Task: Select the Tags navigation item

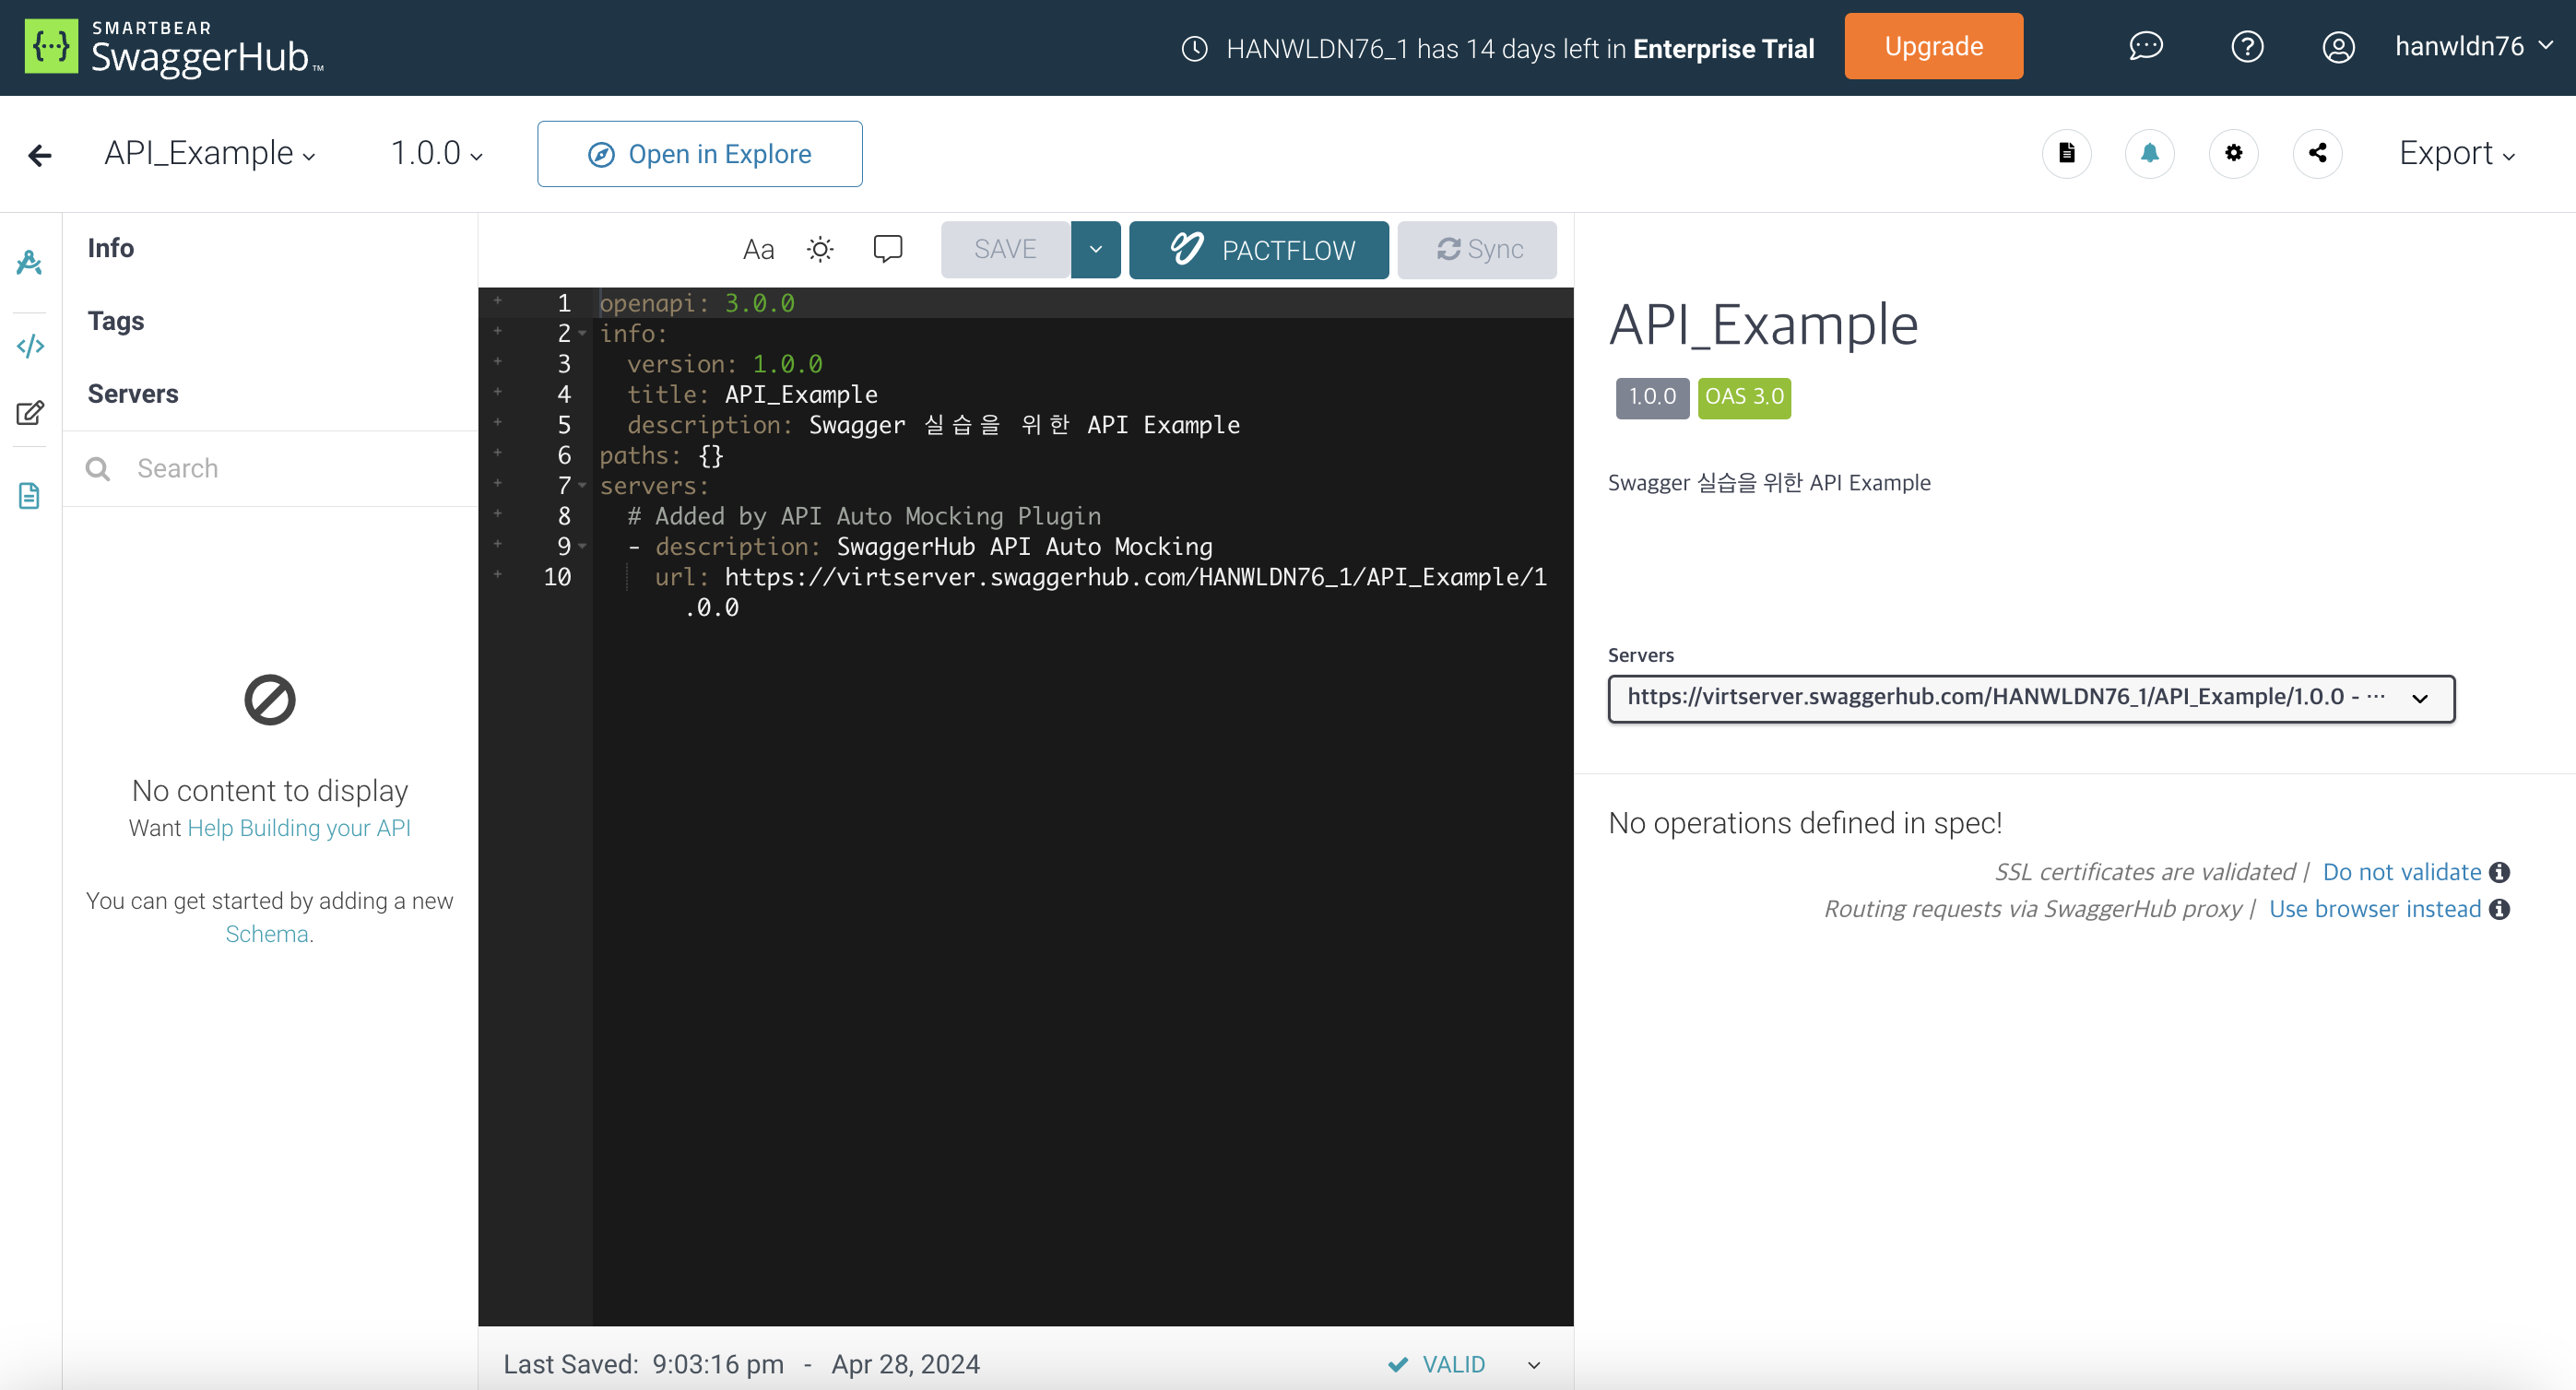Action: point(116,321)
